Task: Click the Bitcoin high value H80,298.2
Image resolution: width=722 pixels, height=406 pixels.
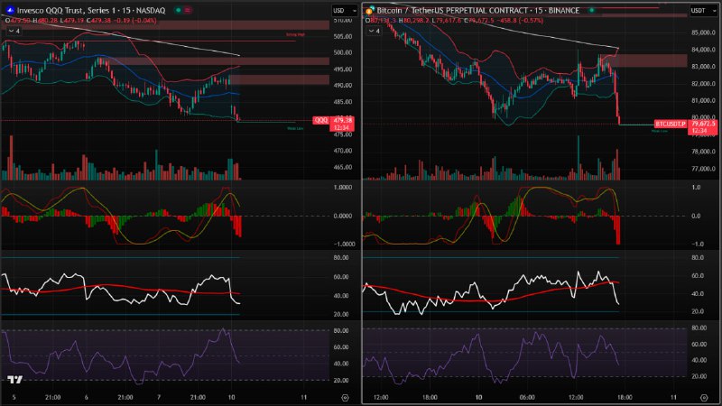Action: [x=413, y=20]
